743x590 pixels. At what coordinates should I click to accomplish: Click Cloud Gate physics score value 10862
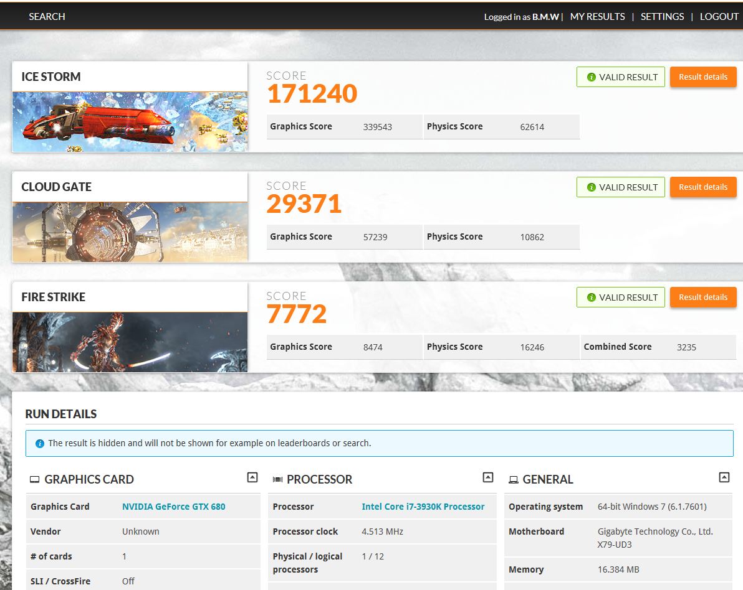532,237
